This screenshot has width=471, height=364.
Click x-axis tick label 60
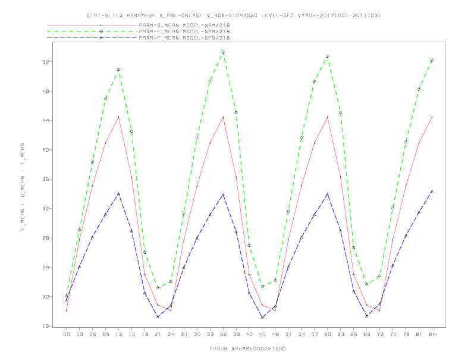328,334
